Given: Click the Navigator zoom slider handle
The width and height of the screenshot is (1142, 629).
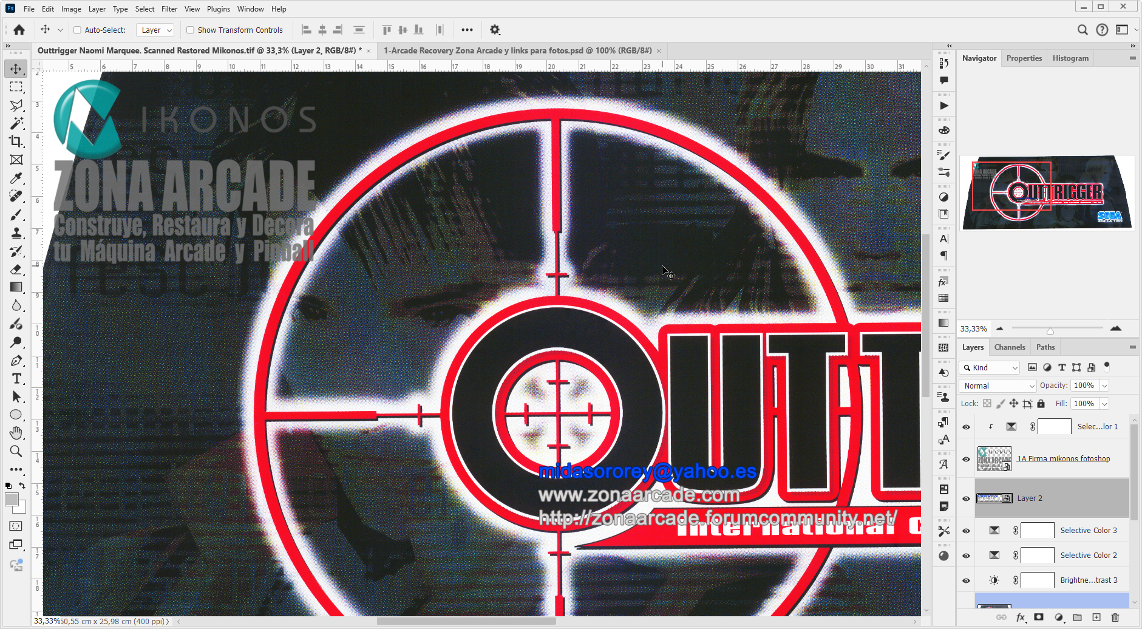Looking at the screenshot, I should tap(1050, 331).
